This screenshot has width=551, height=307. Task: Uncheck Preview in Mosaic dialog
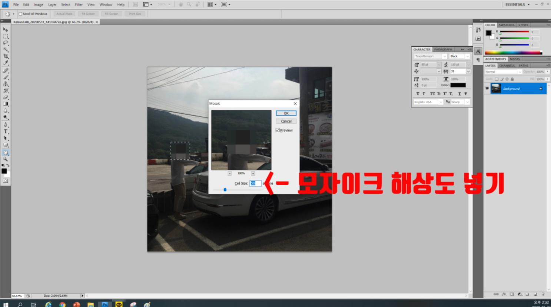278,130
